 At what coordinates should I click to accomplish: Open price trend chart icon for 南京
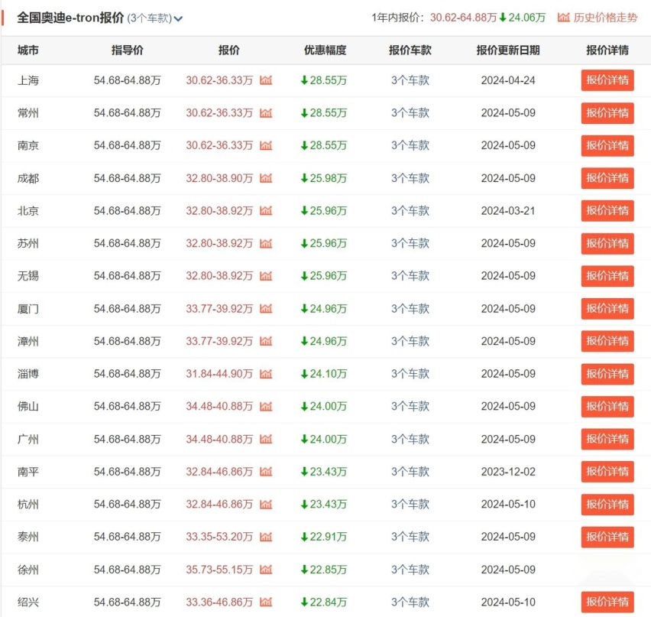(x=266, y=145)
